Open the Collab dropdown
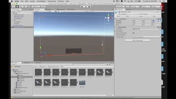 coord(120,7)
